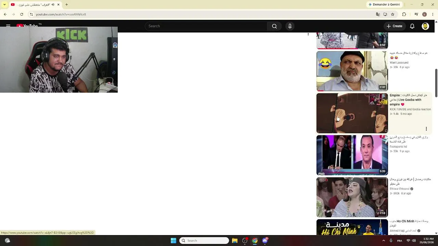This screenshot has height=246, width=438.
Task: Click the Footsports hd channel name
Action: 398,147
